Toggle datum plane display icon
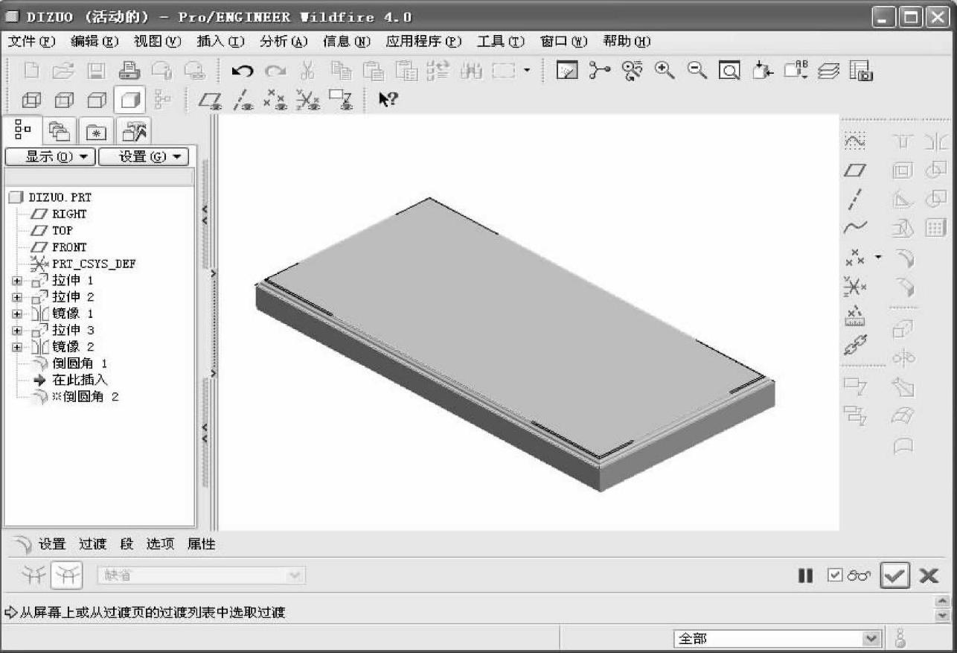The width and height of the screenshot is (957, 653). [x=210, y=100]
